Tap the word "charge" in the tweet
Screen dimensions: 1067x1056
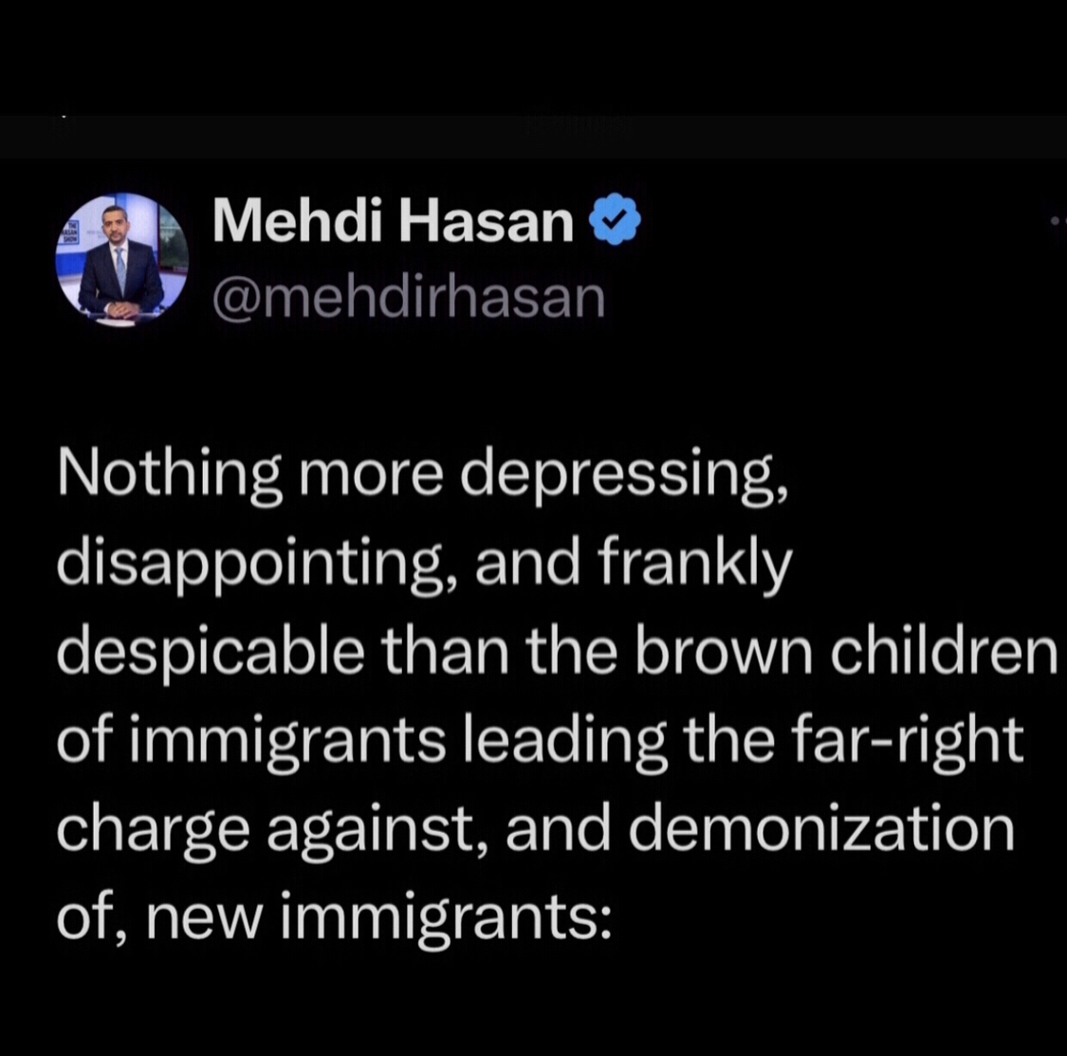154,830
